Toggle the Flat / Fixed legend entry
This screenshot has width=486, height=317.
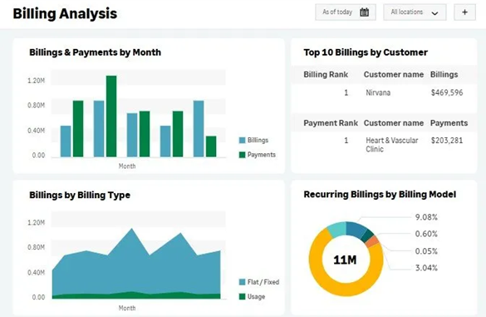(259, 282)
